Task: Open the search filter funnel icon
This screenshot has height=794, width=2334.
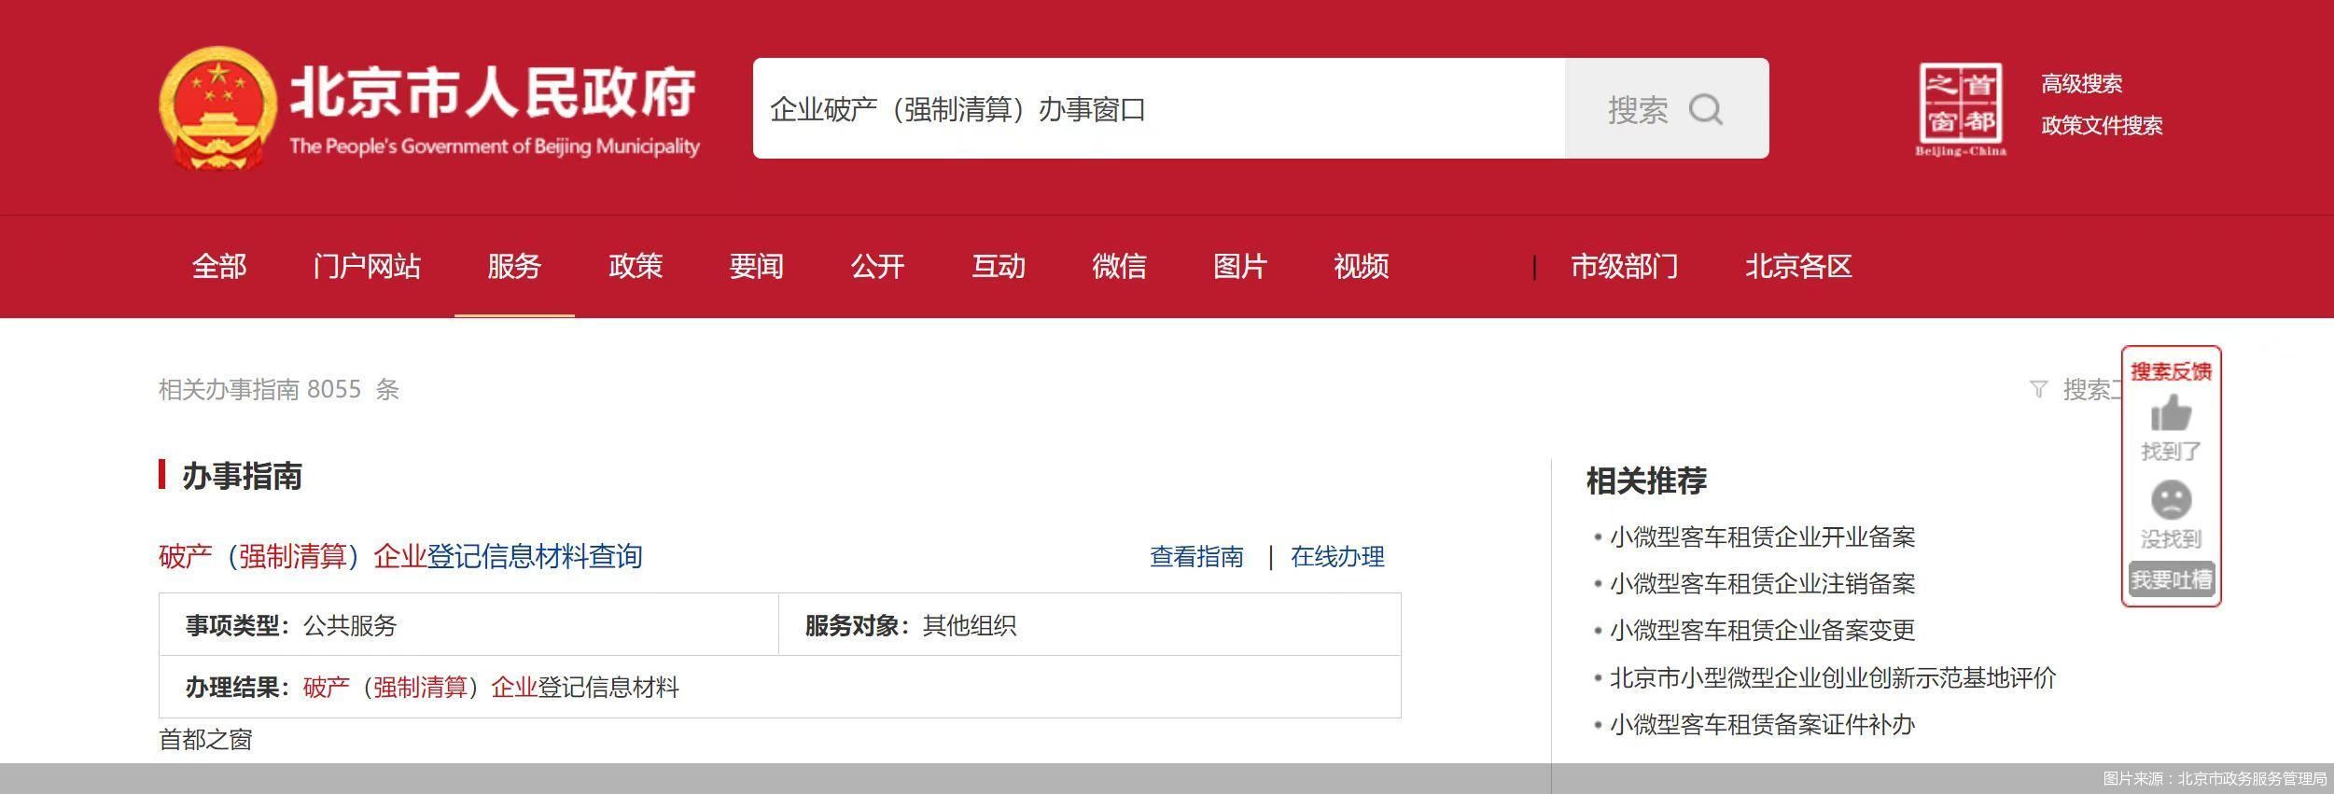Action: click(x=2038, y=389)
